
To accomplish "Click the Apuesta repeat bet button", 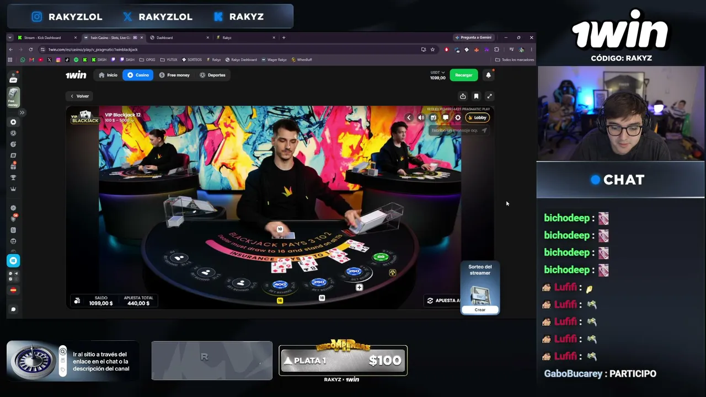I will pyautogui.click(x=443, y=301).
